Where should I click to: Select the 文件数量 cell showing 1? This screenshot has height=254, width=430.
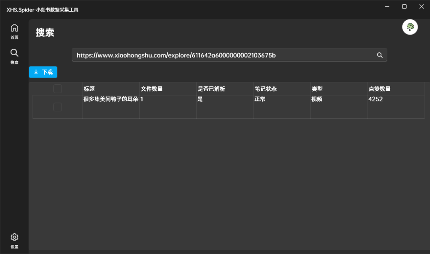[168, 107]
